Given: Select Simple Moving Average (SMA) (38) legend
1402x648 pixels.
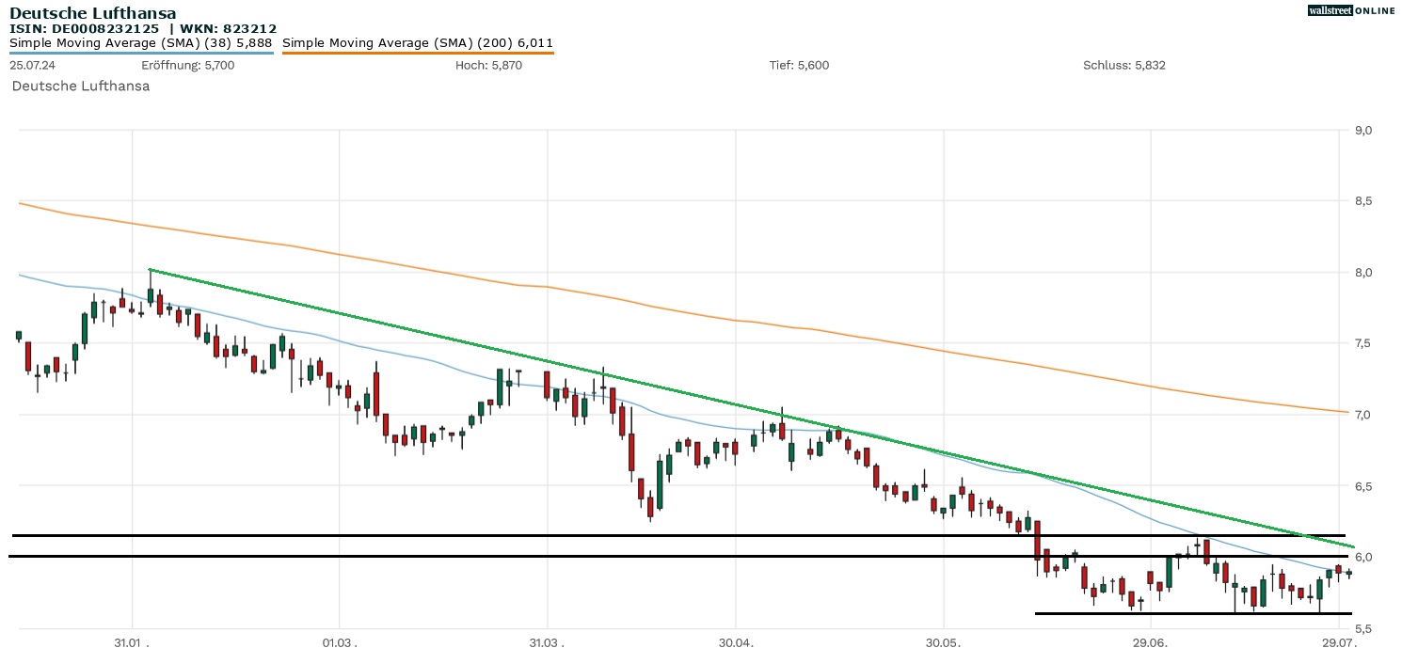Looking at the screenshot, I should [x=141, y=43].
